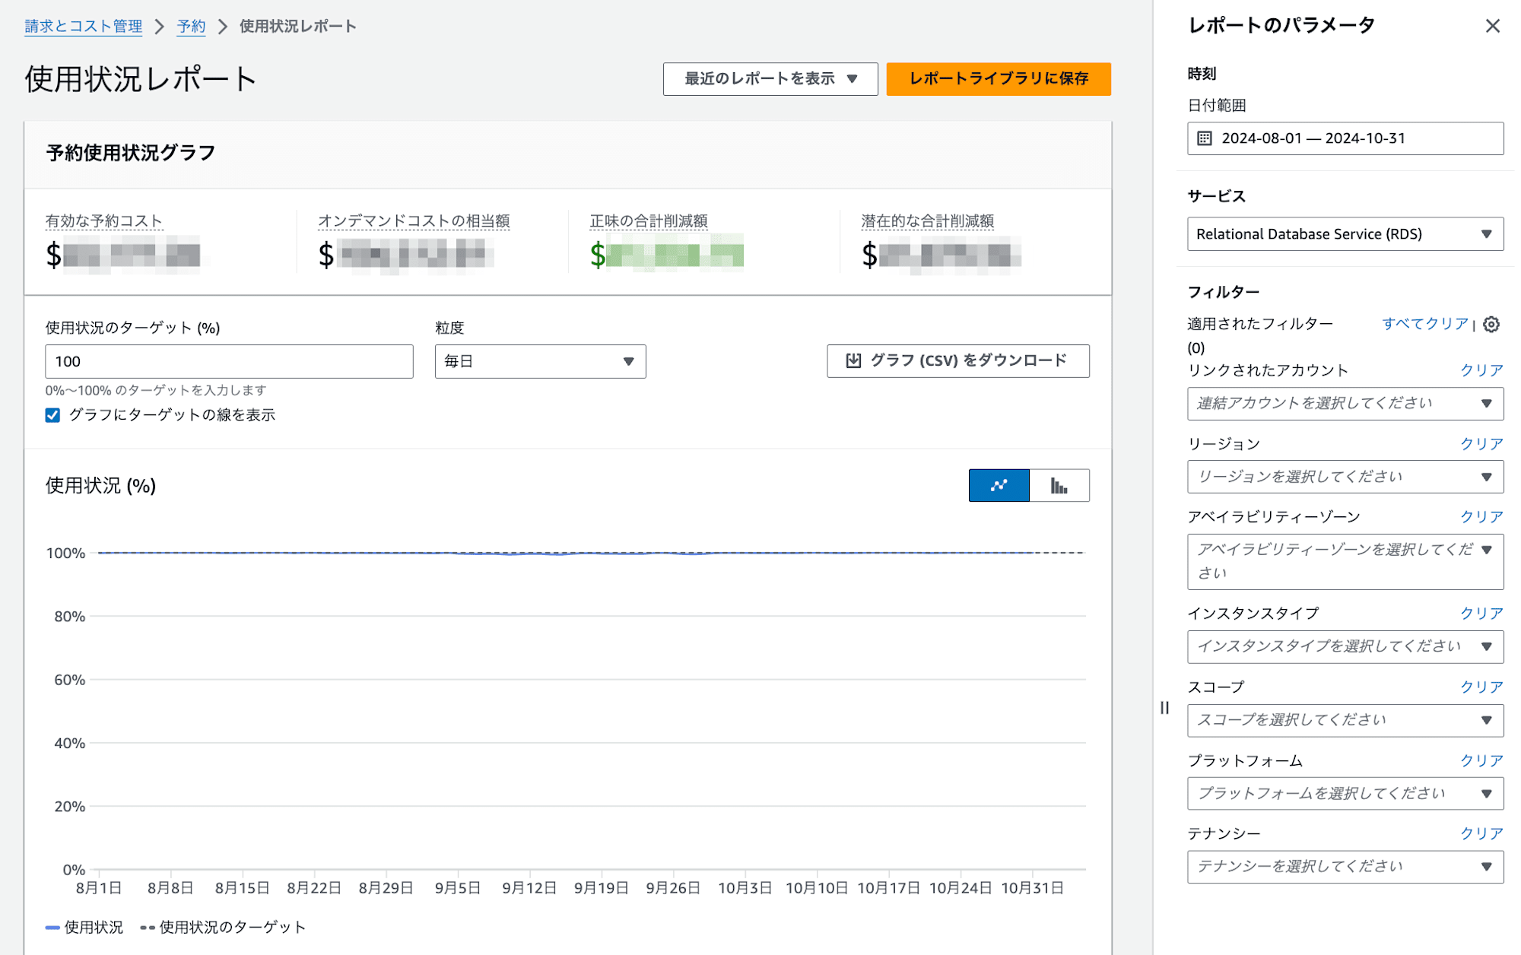The width and height of the screenshot is (1521, 955).
Task: Go to 請求とコスト管理 breadcrumb
Action: coord(84,27)
